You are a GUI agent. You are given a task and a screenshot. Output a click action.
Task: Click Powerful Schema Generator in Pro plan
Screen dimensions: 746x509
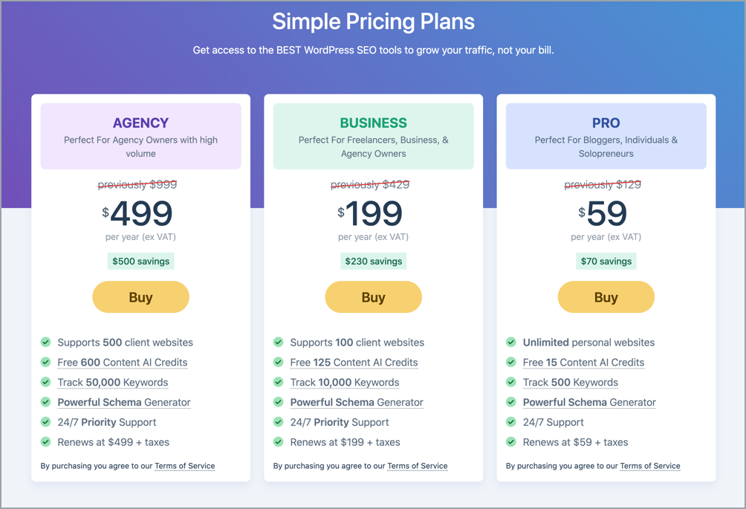point(589,403)
